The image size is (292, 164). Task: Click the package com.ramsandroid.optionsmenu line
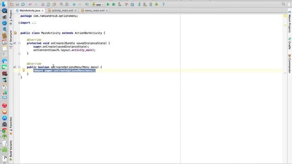49,16
